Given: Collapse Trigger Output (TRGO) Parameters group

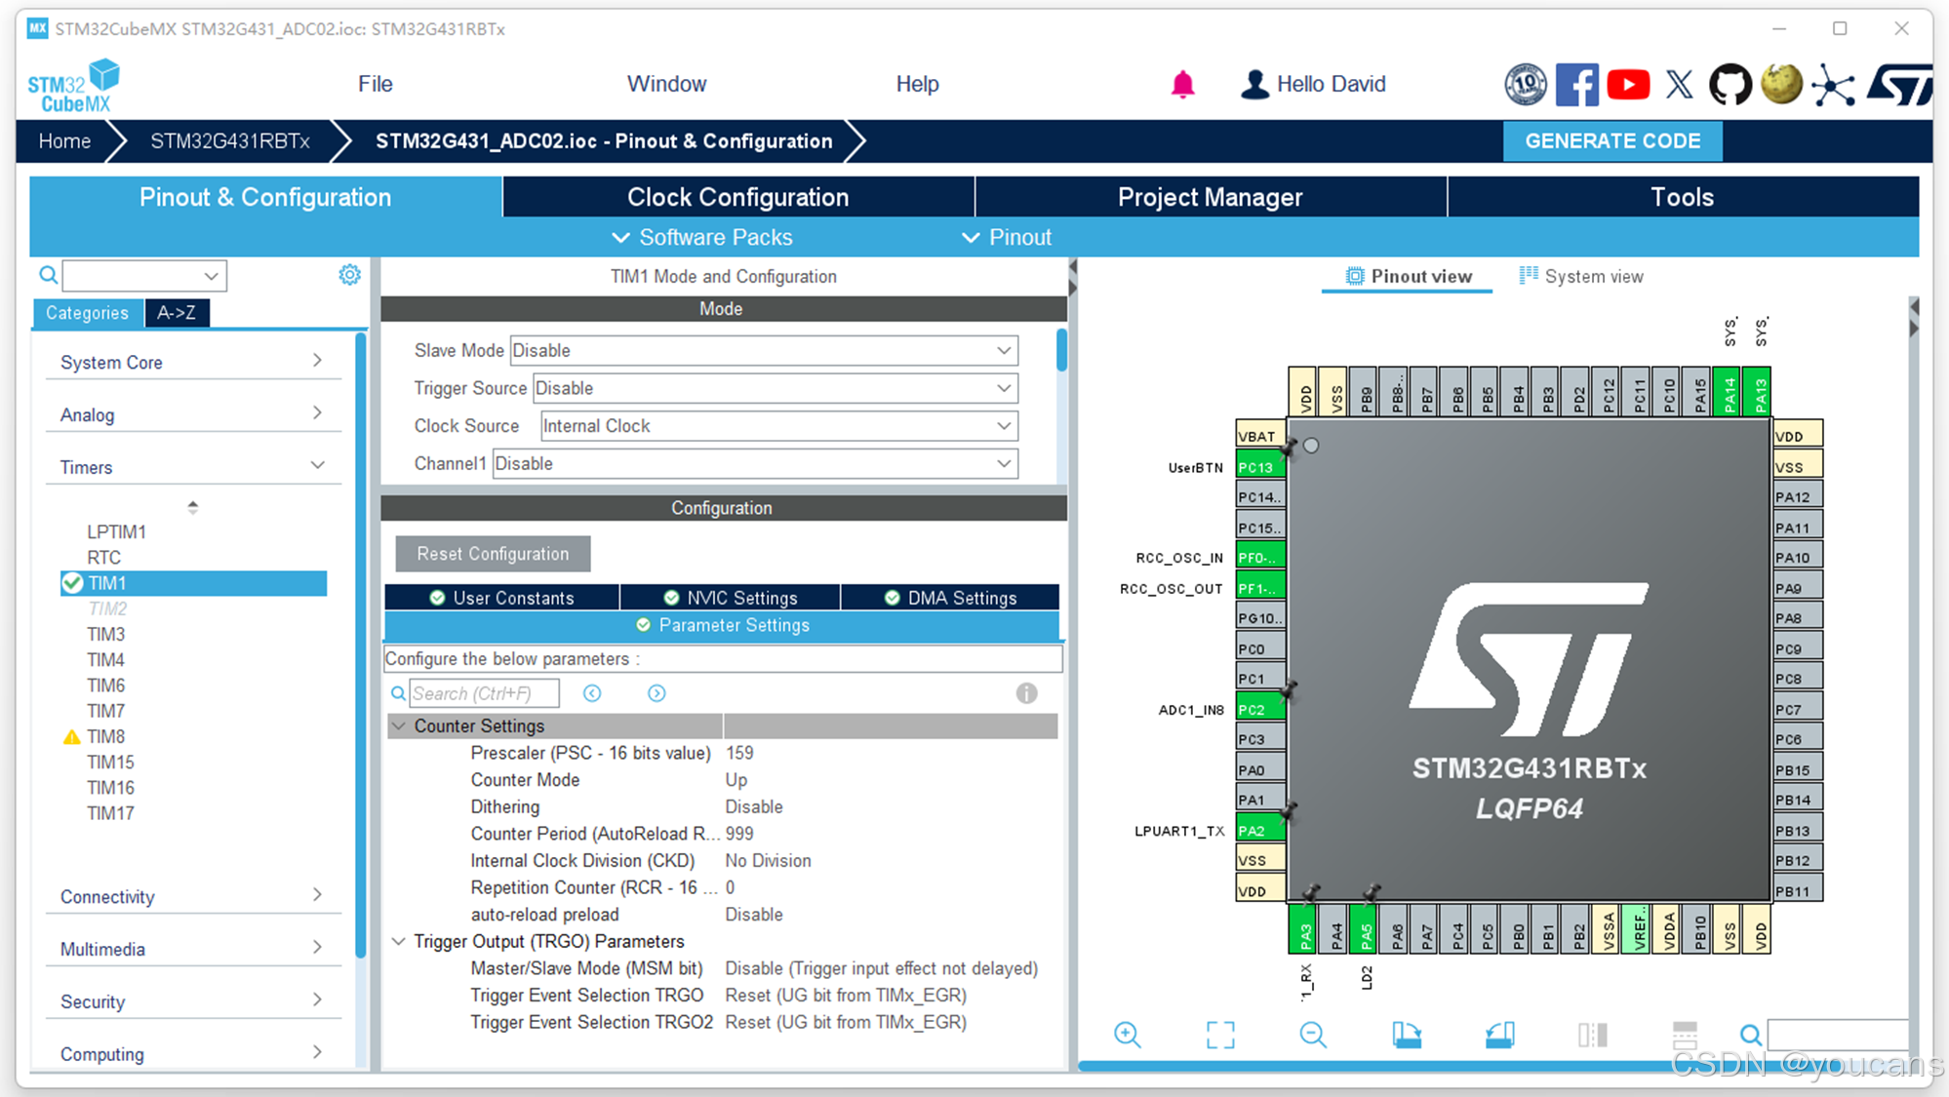Looking at the screenshot, I should pyautogui.click(x=399, y=942).
